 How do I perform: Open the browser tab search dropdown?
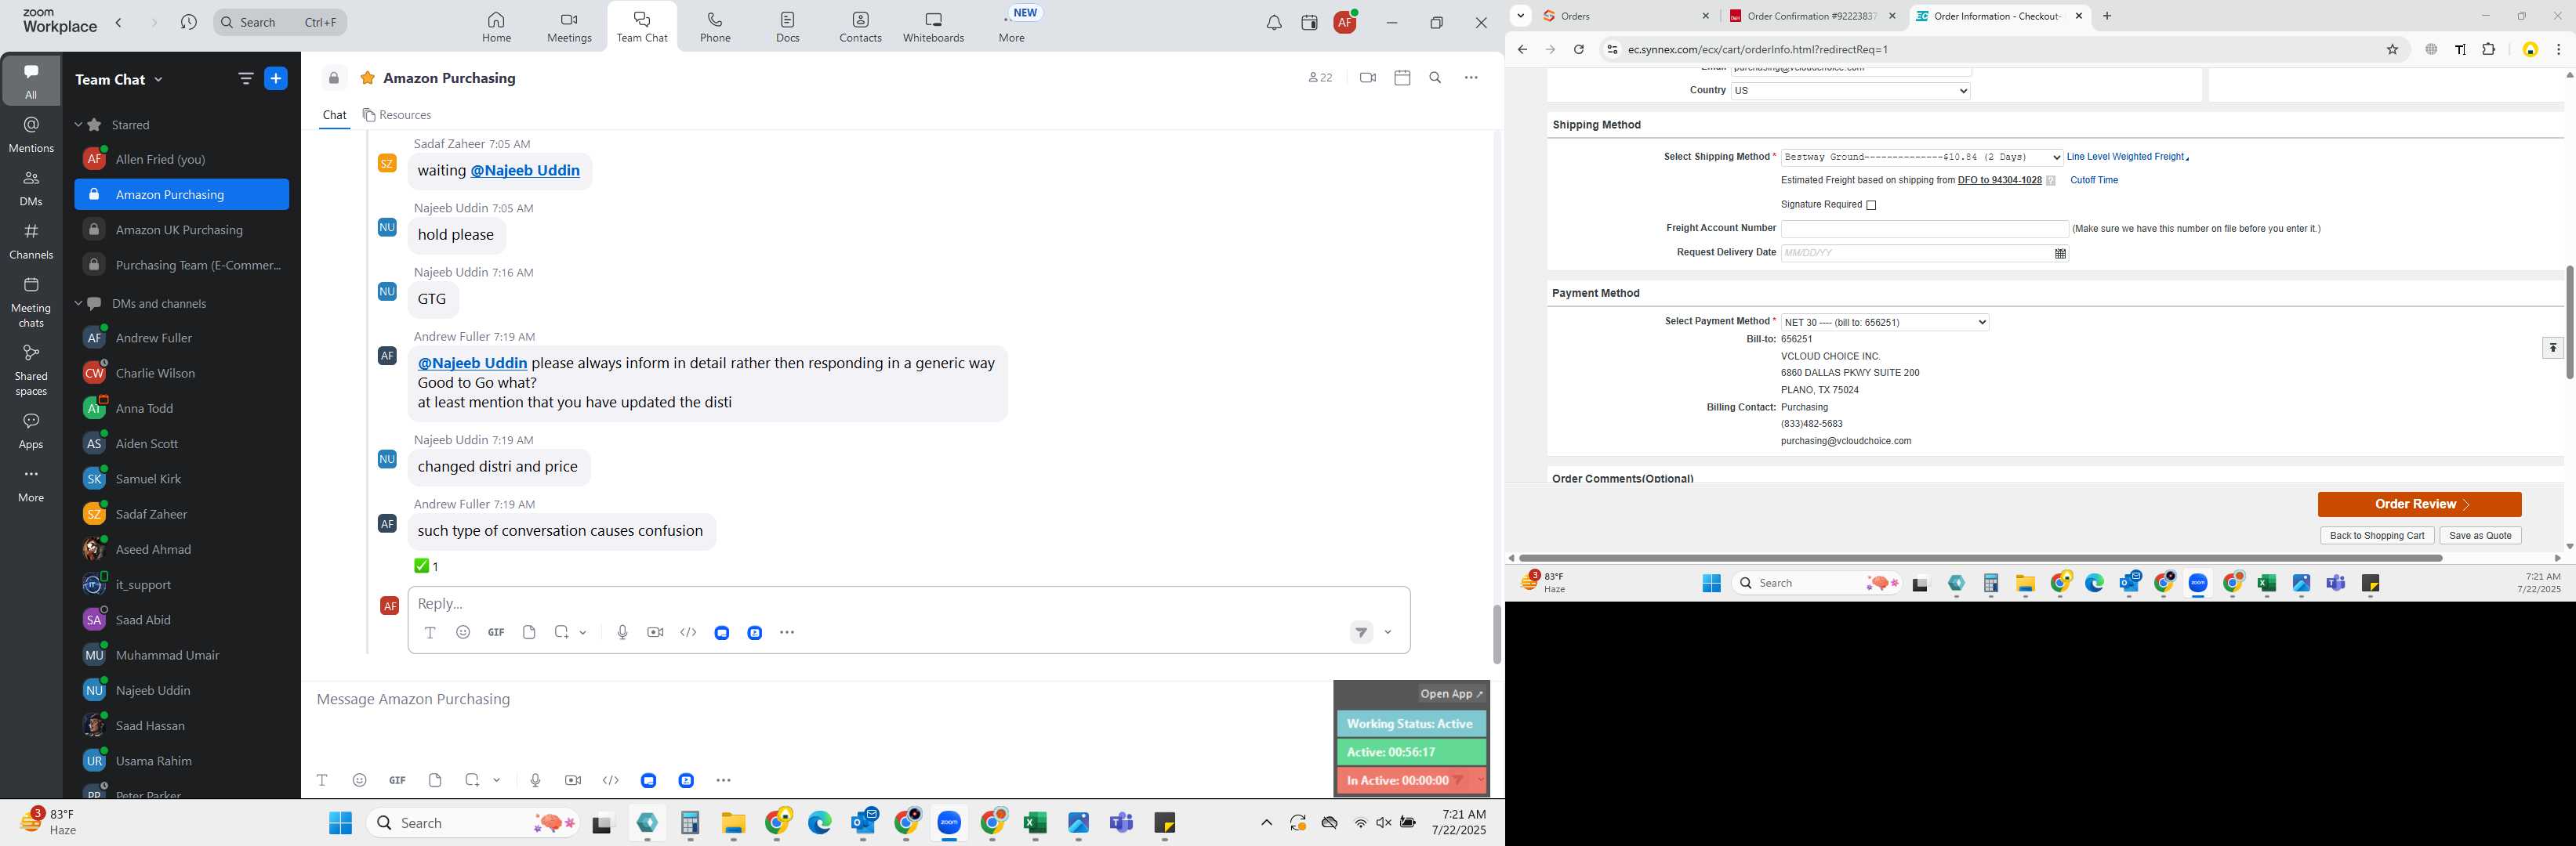coord(1520,16)
